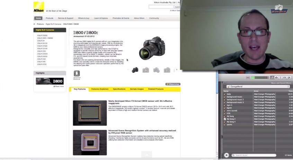Open the DSLR D7000 sidebar link

(x=42, y=46)
